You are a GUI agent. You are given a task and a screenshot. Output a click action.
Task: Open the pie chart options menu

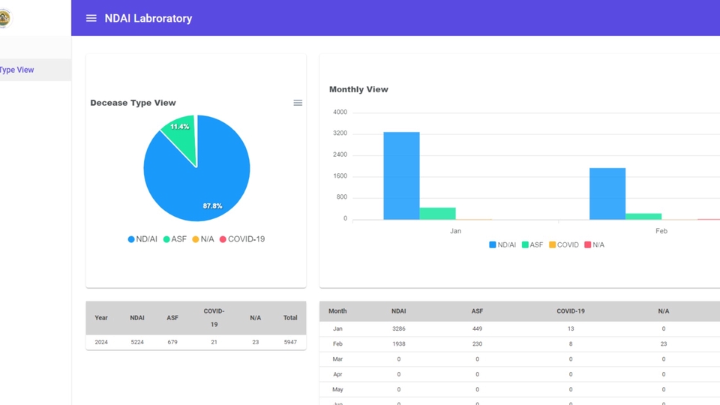tap(298, 103)
